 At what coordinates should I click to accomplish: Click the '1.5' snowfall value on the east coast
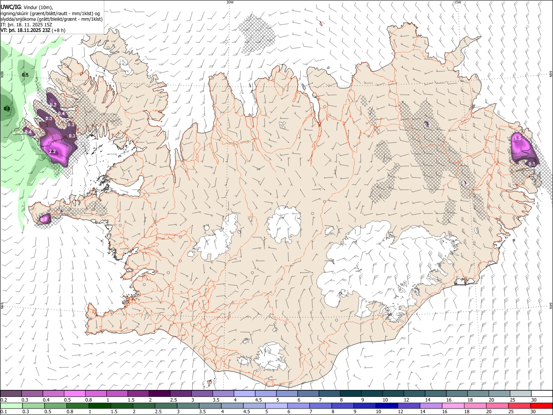518,138
